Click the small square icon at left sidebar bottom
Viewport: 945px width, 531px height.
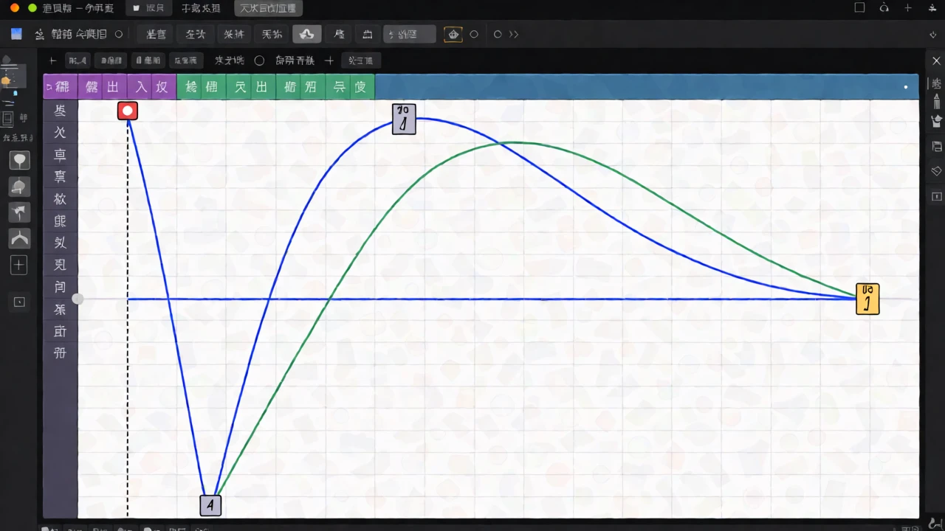[x=19, y=302]
